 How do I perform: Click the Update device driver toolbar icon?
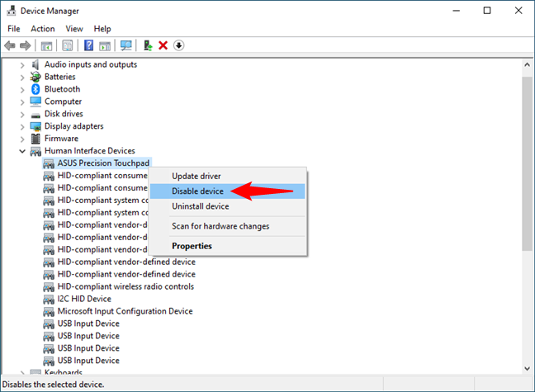click(x=148, y=45)
